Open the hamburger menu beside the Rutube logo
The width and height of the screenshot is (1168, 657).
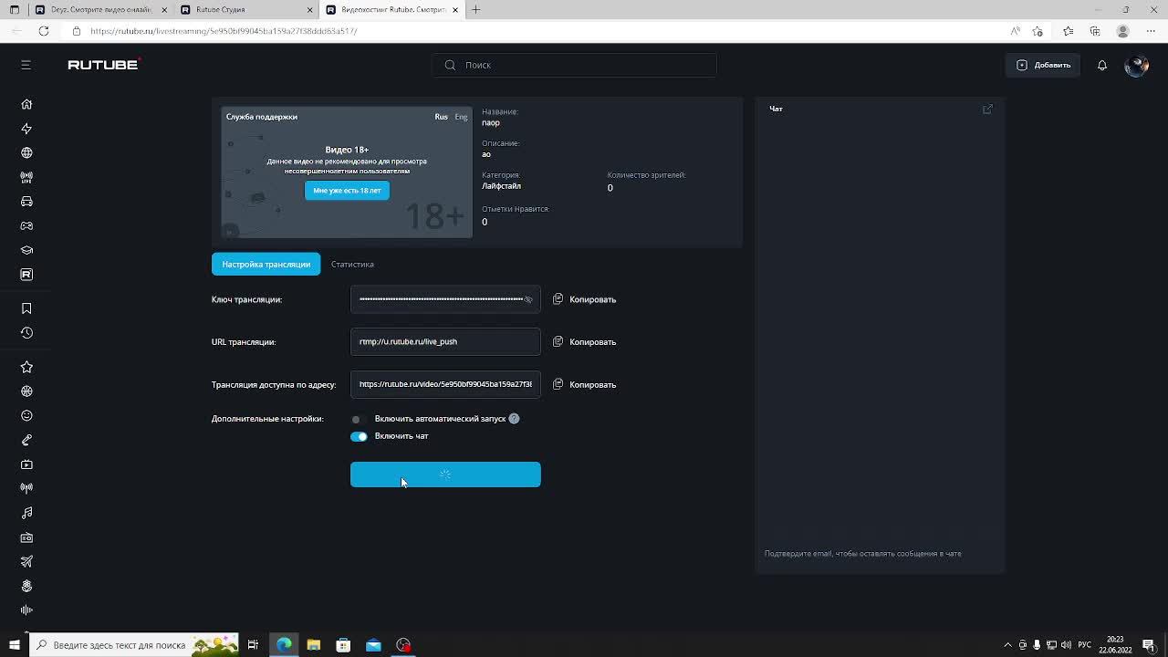(x=26, y=65)
